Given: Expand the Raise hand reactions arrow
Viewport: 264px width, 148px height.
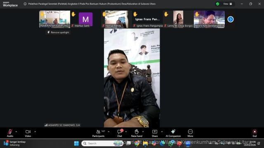Looking at the screenshot, I should 143,132.
